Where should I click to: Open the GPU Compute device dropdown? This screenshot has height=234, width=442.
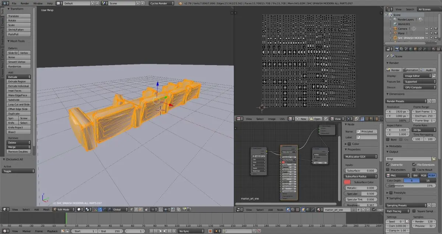[x=420, y=88]
